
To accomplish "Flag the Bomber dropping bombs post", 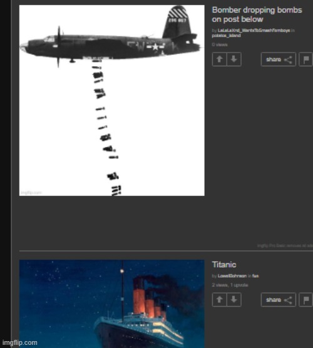I will pyautogui.click(x=306, y=59).
